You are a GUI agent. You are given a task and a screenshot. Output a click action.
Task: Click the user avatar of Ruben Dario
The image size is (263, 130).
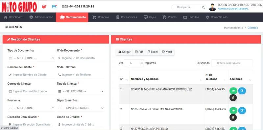(212, 7)
